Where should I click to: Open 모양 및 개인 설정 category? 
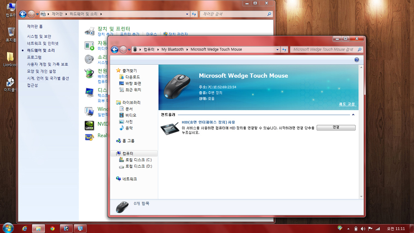click(x=41, y=71)
